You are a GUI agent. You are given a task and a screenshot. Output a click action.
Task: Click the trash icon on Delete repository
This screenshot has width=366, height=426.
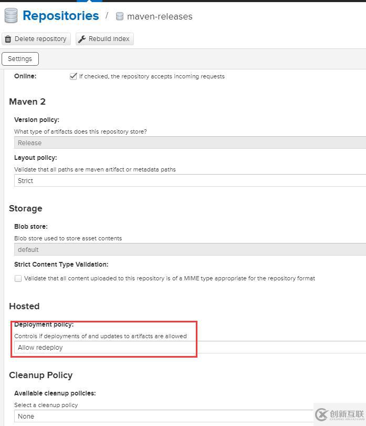click(x=8, y=39)
